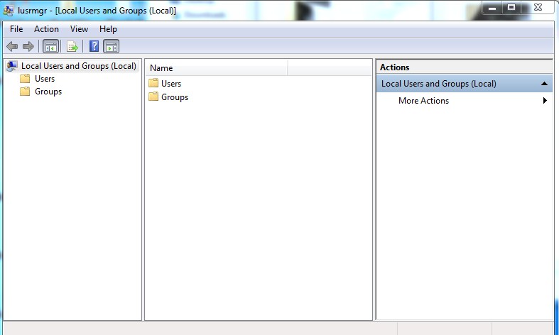Open the Action menu

click(x=46, y=29)
